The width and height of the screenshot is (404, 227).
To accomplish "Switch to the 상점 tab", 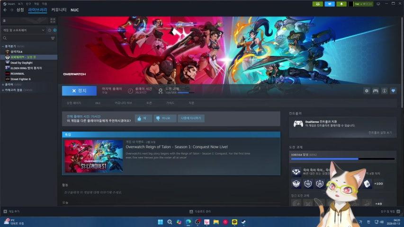I will click(20, 10).
